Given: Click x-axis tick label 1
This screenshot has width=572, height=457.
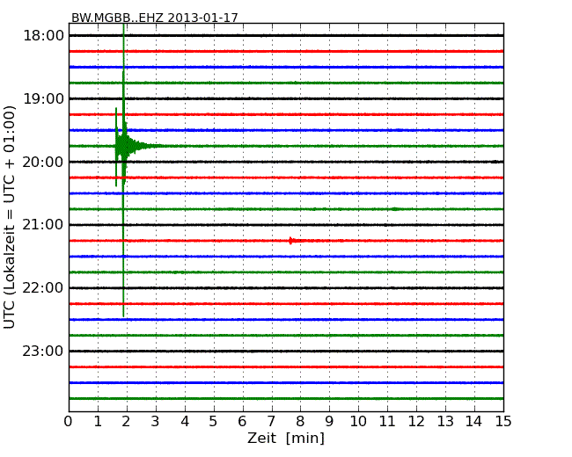Looking at the screenshot, I should tap(98, 422).
